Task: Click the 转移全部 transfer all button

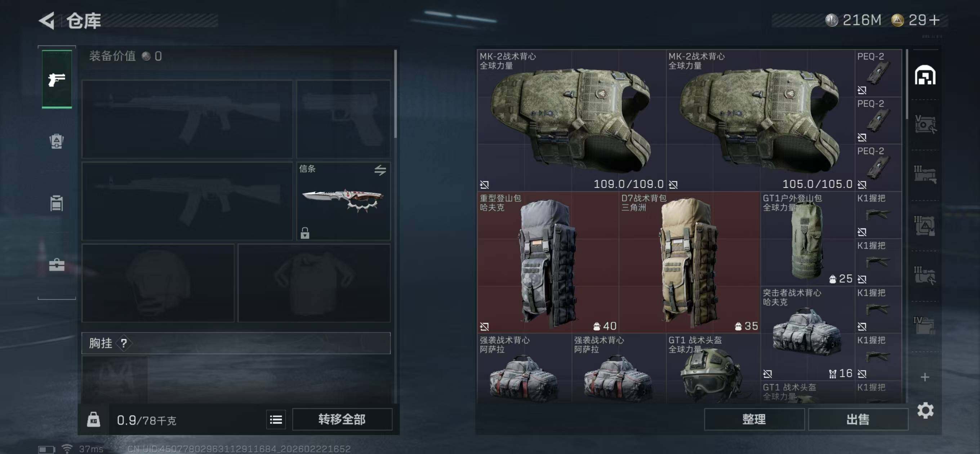Action: [x=342, y=419]
